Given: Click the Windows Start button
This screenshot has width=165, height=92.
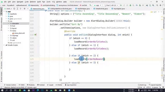Looking at the screenshot, I should [2, 90].
